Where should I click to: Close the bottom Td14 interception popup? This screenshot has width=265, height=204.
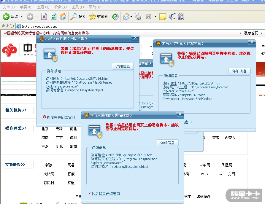pos(180,114)
